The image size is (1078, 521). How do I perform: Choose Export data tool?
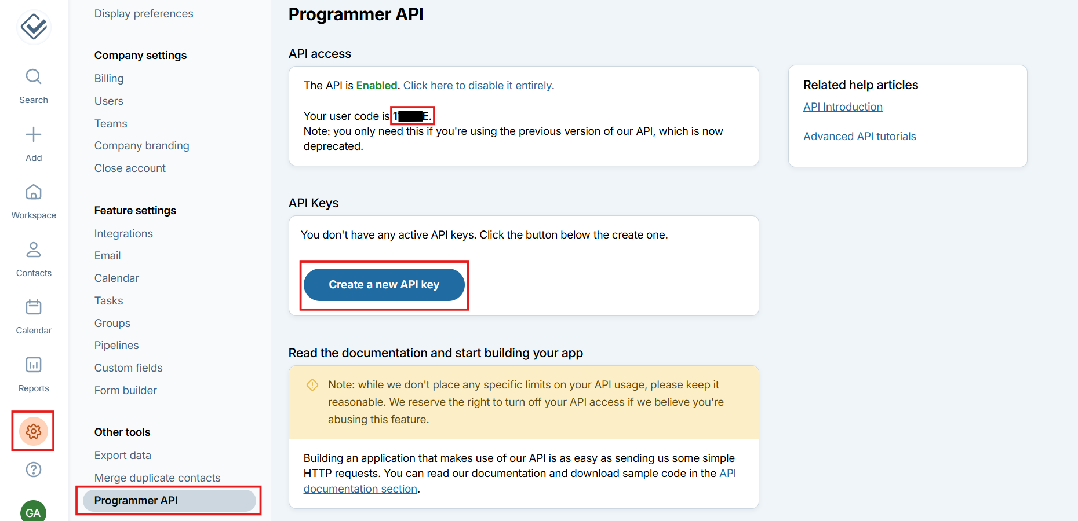click(x=123, y=456)
